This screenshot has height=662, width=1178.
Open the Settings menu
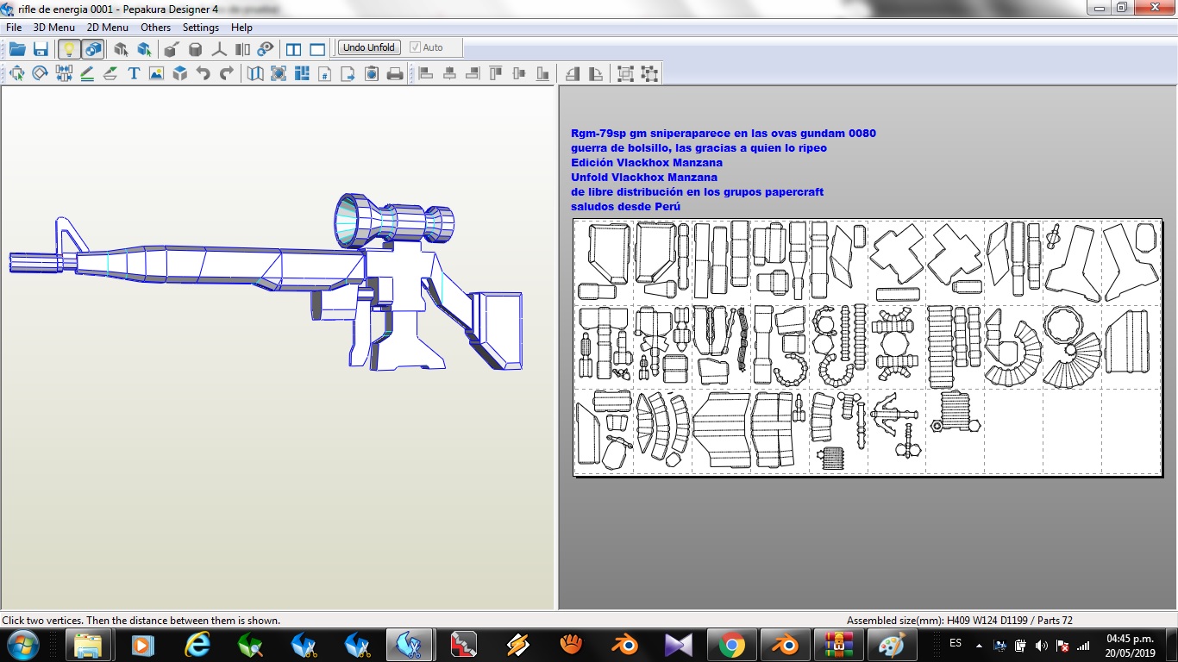pos(201,28)
